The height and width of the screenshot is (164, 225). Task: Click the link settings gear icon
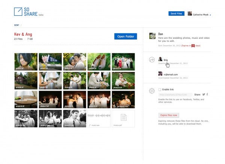coord(152,91)
